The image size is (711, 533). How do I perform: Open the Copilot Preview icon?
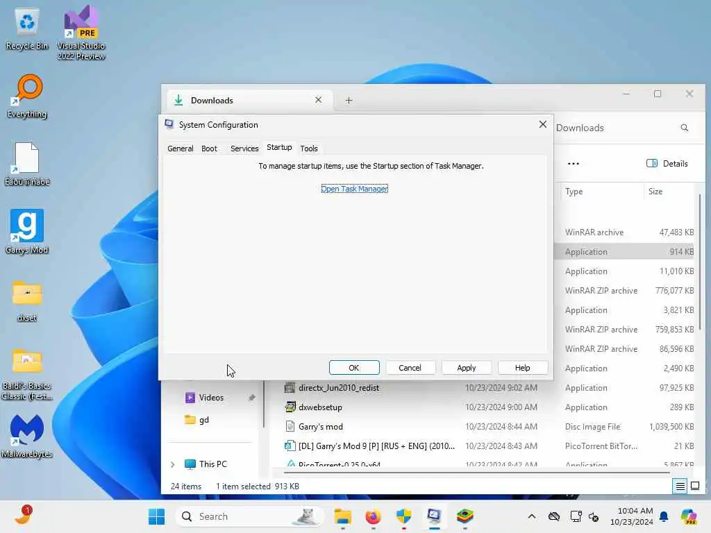[689, 516]
